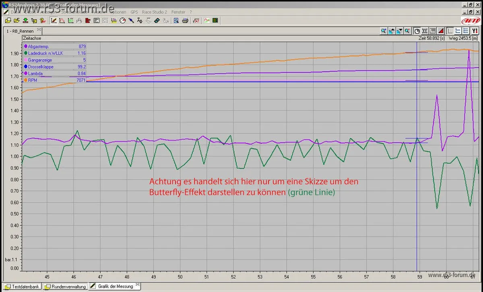The height and width of the screenshot is (292, 483).
Task: Click the 52 mark on the time axis
Action: [233, 277]
